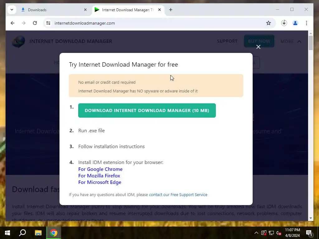This screenshot has width=319, height=239.
Task: Open a new browser tab
Action: click(x=171, y=10)
